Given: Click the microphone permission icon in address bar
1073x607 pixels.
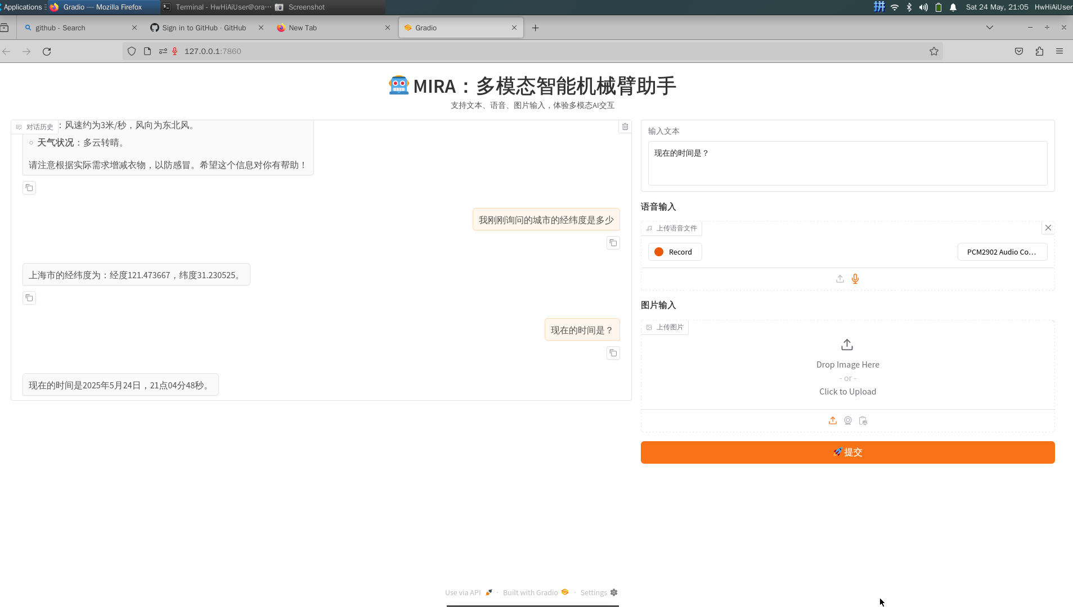Looking at the screenshot, I should coord(174,51).
